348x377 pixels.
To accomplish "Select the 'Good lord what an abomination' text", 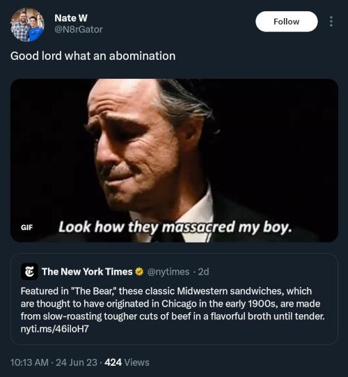I will click(93, 56).
